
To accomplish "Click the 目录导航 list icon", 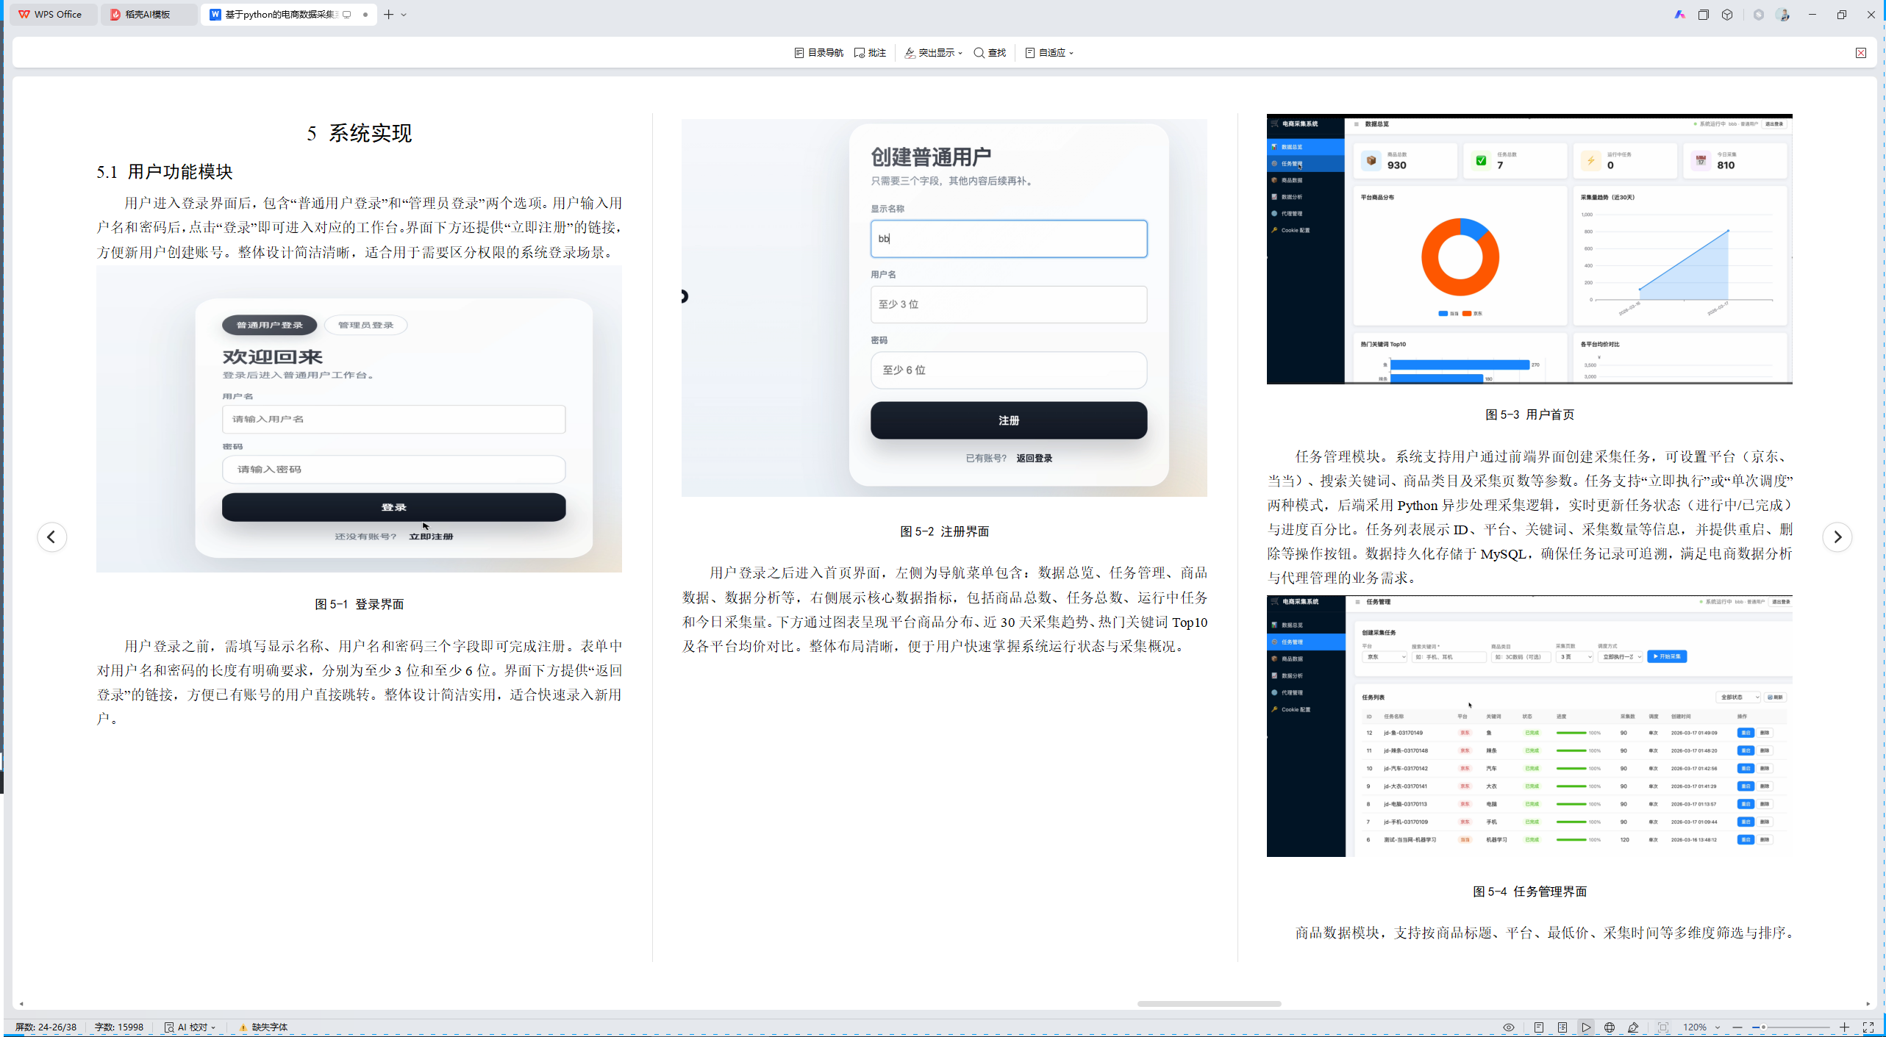I will tap(799, 53).
